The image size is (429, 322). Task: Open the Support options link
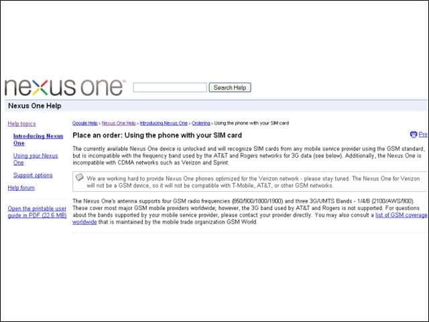(33, 175)
